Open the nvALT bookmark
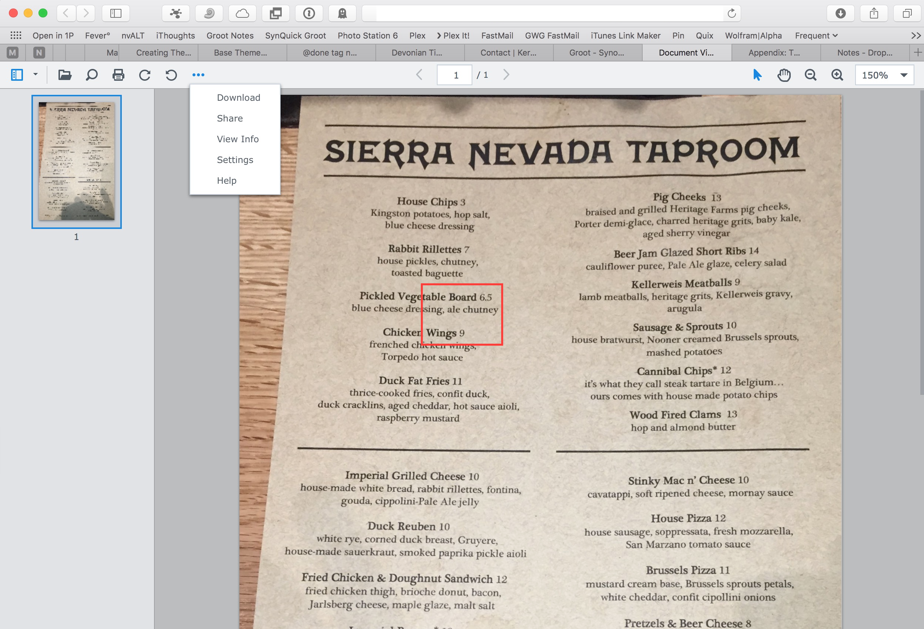 [x=133, y=36]
